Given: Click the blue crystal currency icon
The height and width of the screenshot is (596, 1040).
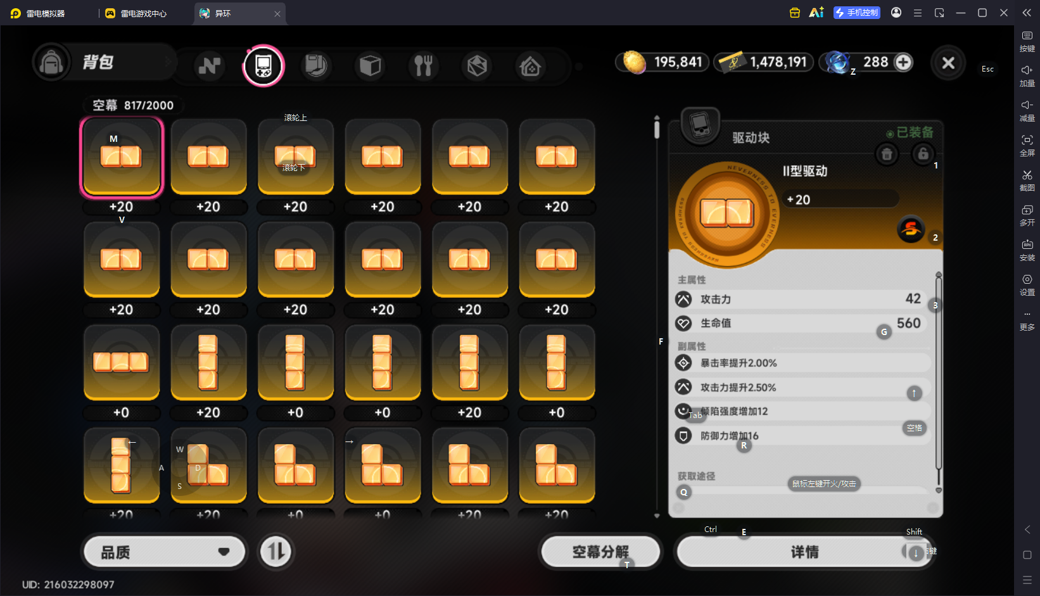Looking at the screenshot, I should point(838,62).
